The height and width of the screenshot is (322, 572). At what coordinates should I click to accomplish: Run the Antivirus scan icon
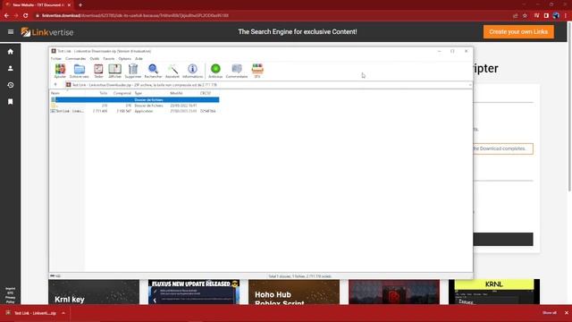click(x=215, y=71)
